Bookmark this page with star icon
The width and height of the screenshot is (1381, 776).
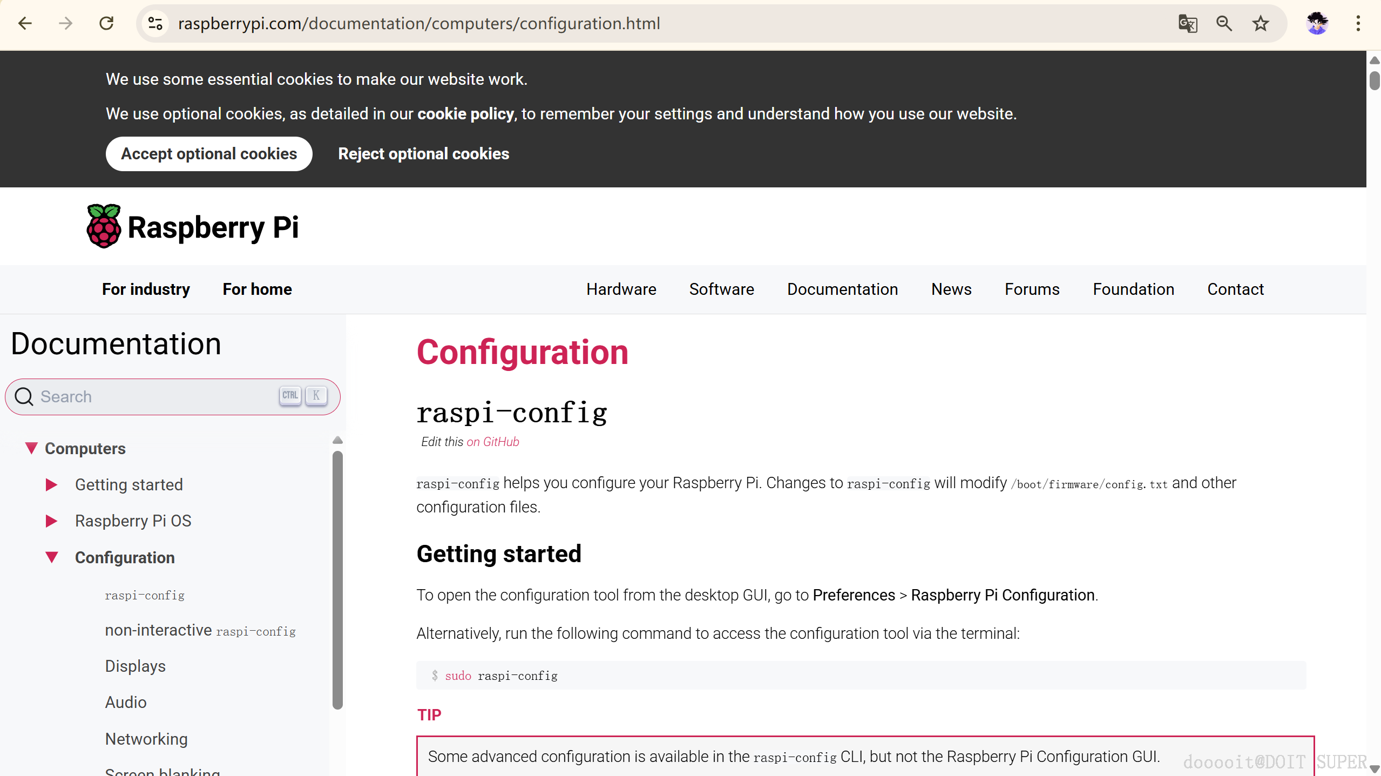point(1260,23)
